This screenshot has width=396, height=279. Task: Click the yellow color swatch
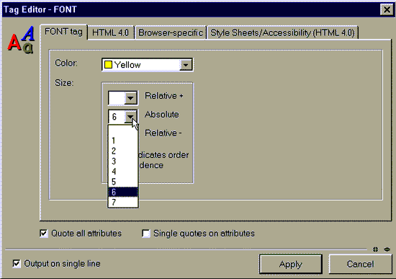click(108, 65)
